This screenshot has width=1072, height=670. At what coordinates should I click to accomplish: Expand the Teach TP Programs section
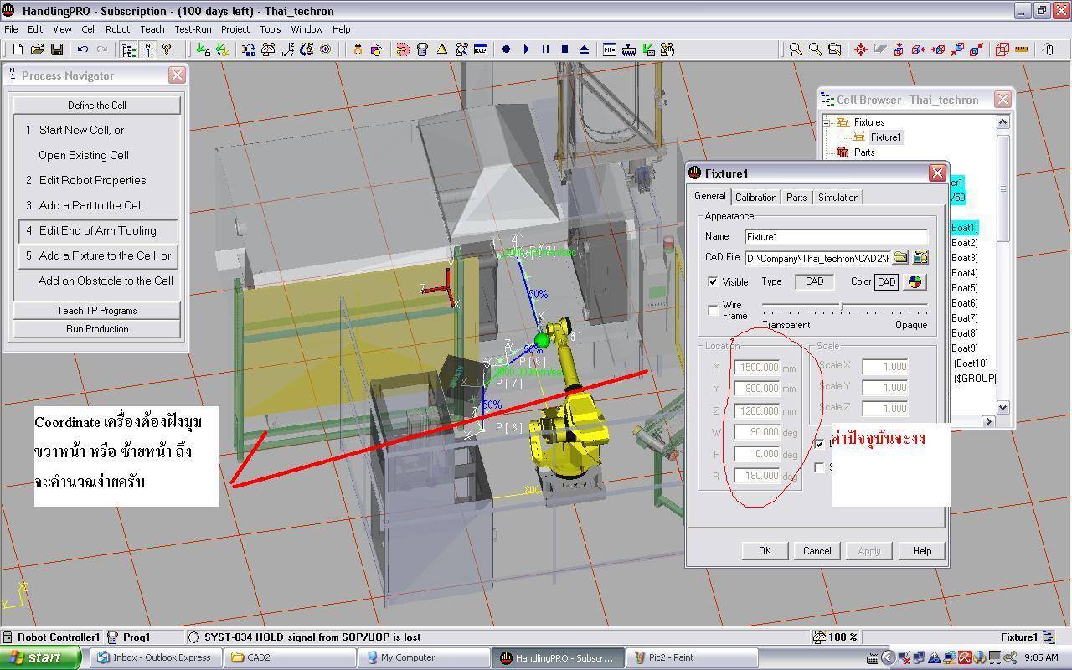(97, 311)
